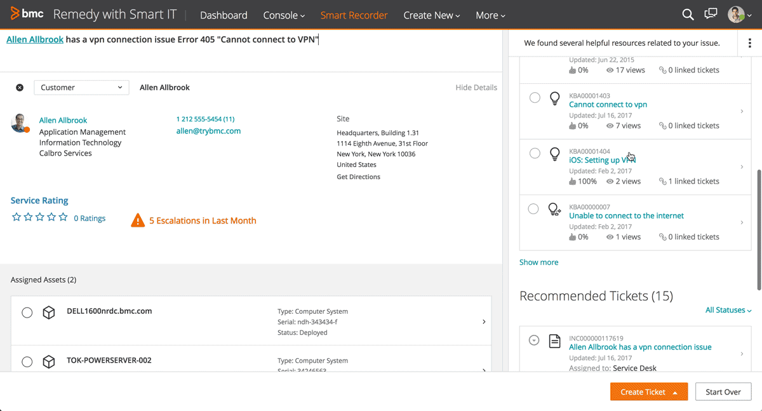Click Show more resources link
The width and height of the screenshot is (762, 411).
click(x=539, y=262)
